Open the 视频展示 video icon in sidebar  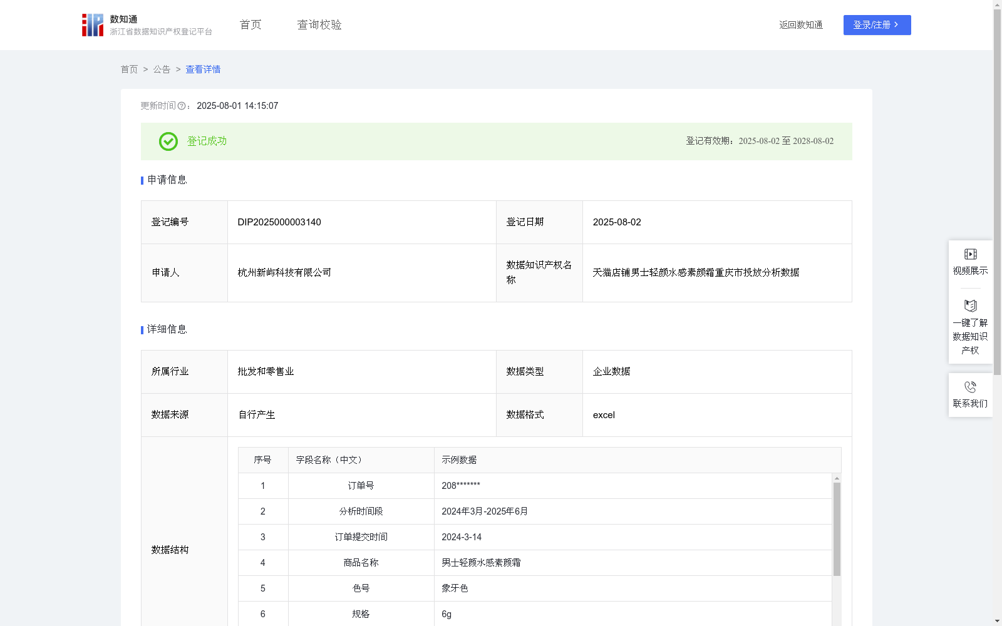[x=970, y=254]
